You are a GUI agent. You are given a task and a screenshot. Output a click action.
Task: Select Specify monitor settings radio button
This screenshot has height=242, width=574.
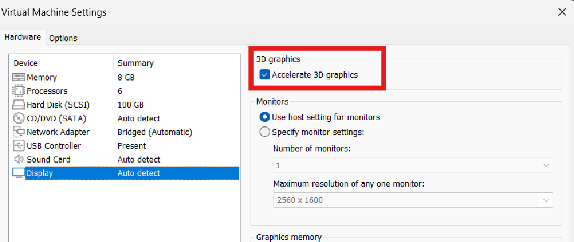pyautogui.click(x=265, y=132)
